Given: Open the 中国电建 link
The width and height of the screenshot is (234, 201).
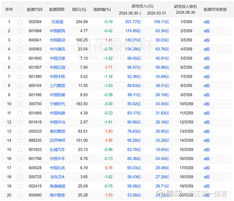Looking at the screenshot, I should click(x=57, y=113).
